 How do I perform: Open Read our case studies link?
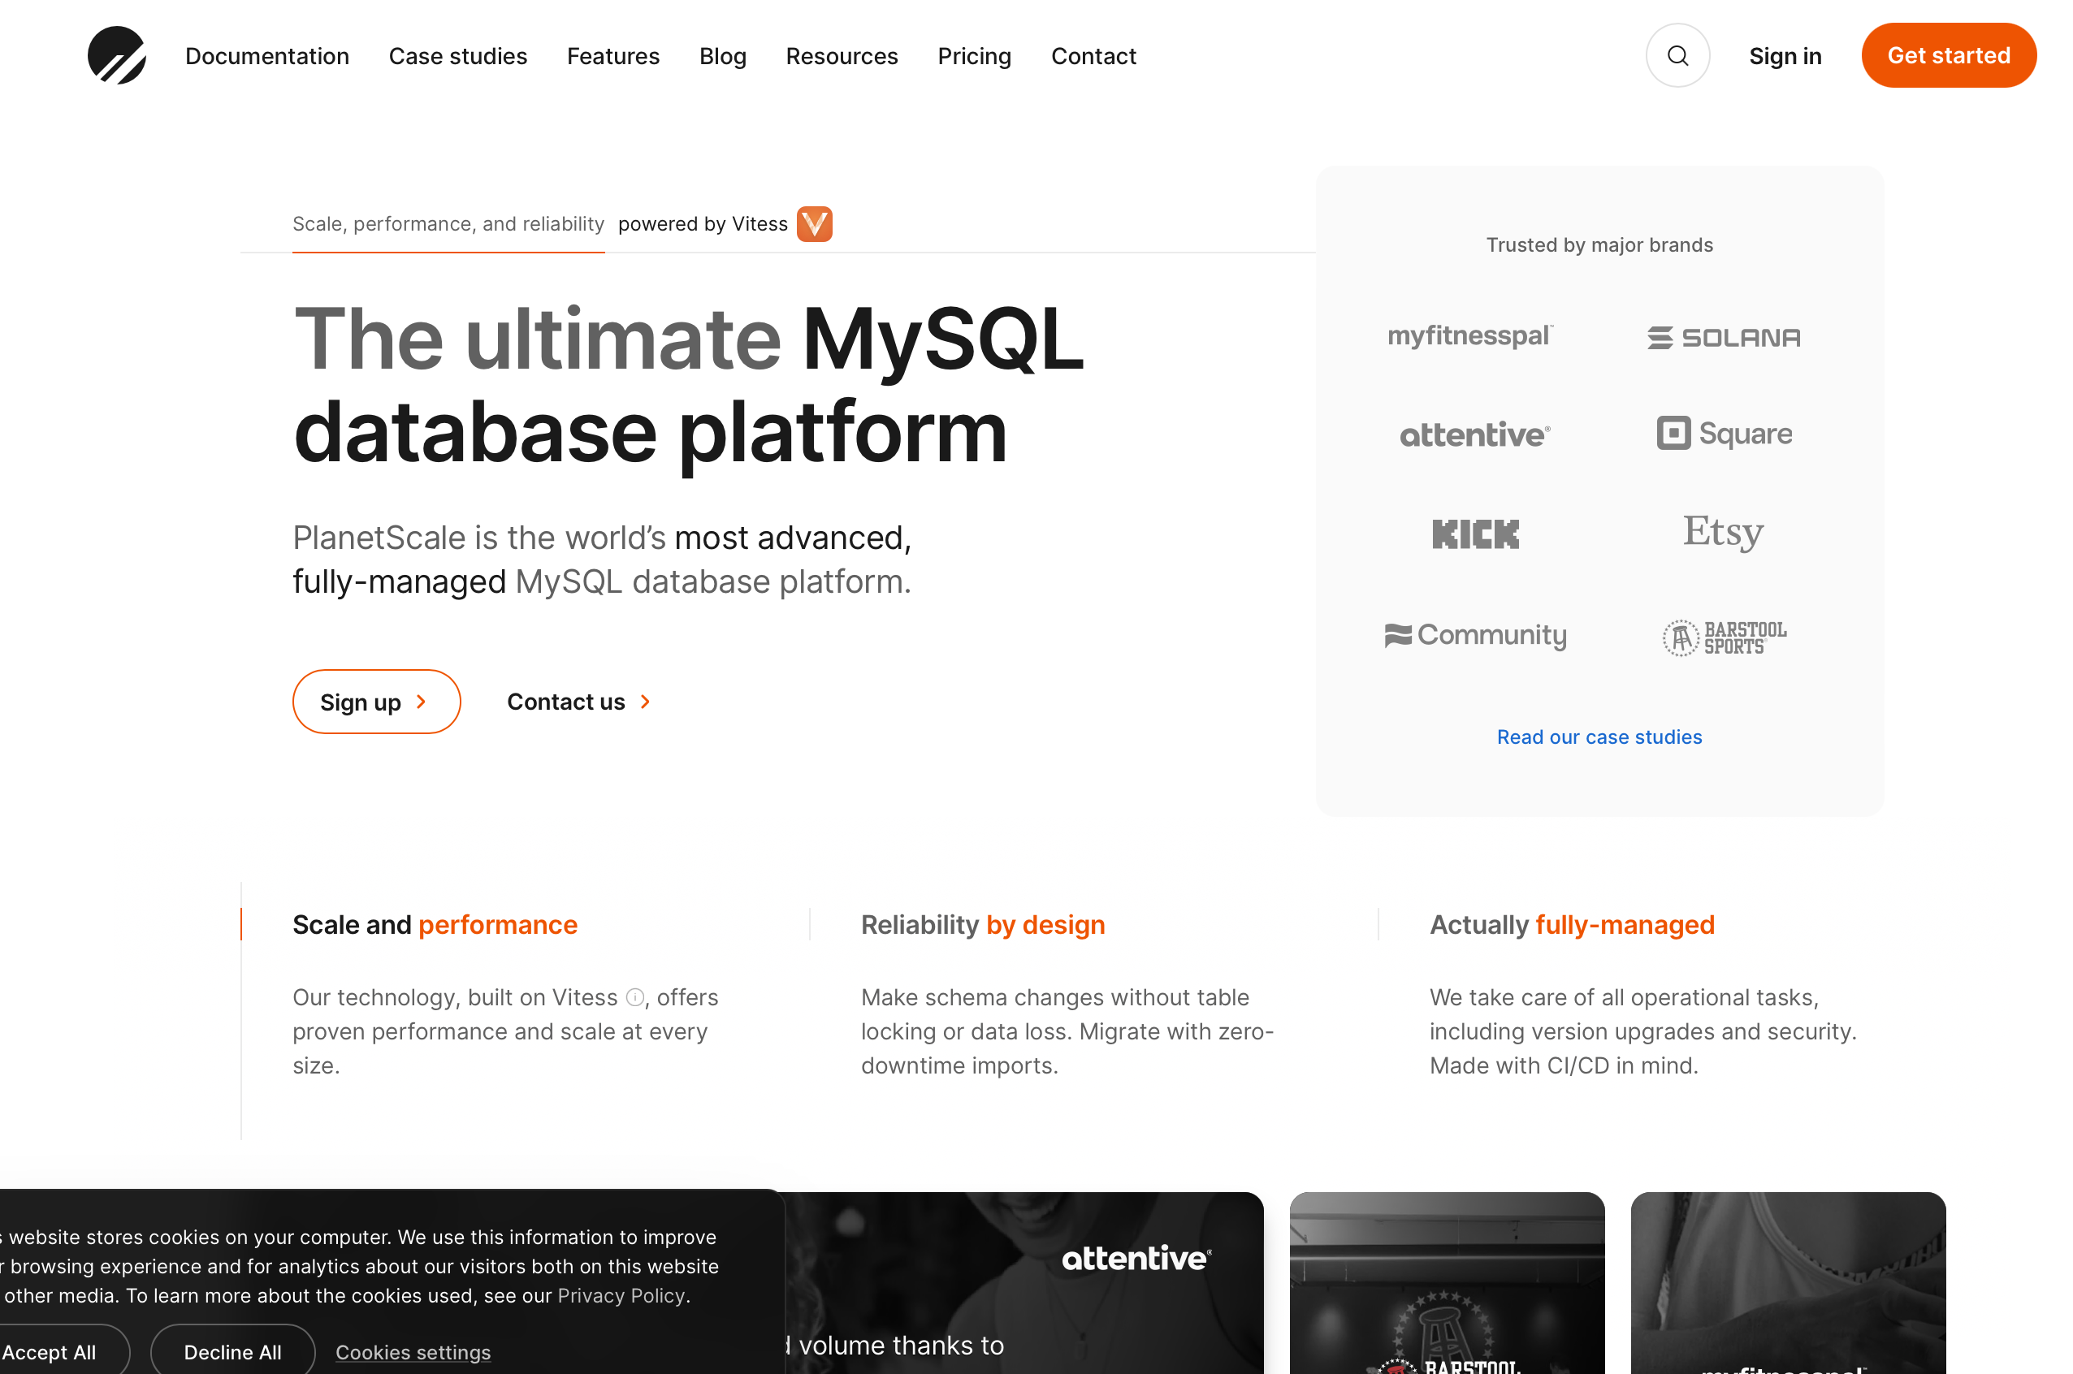tap(1599, 737)
